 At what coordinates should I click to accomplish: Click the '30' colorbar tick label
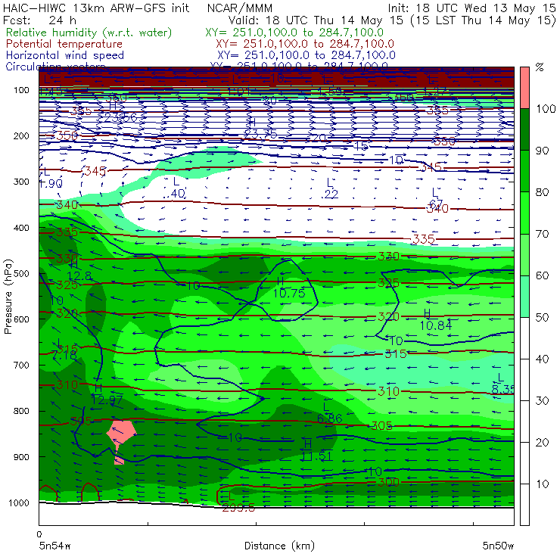(543, 401)
